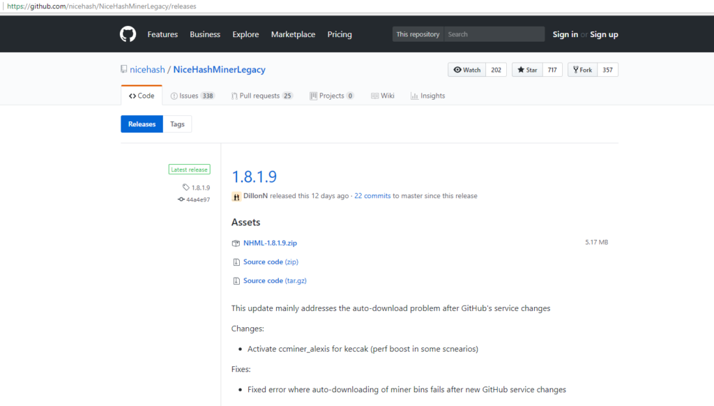The image size is (714, 406).
Task: Click Sign up link
Action: pyautogui.click(x=605, y=34)
